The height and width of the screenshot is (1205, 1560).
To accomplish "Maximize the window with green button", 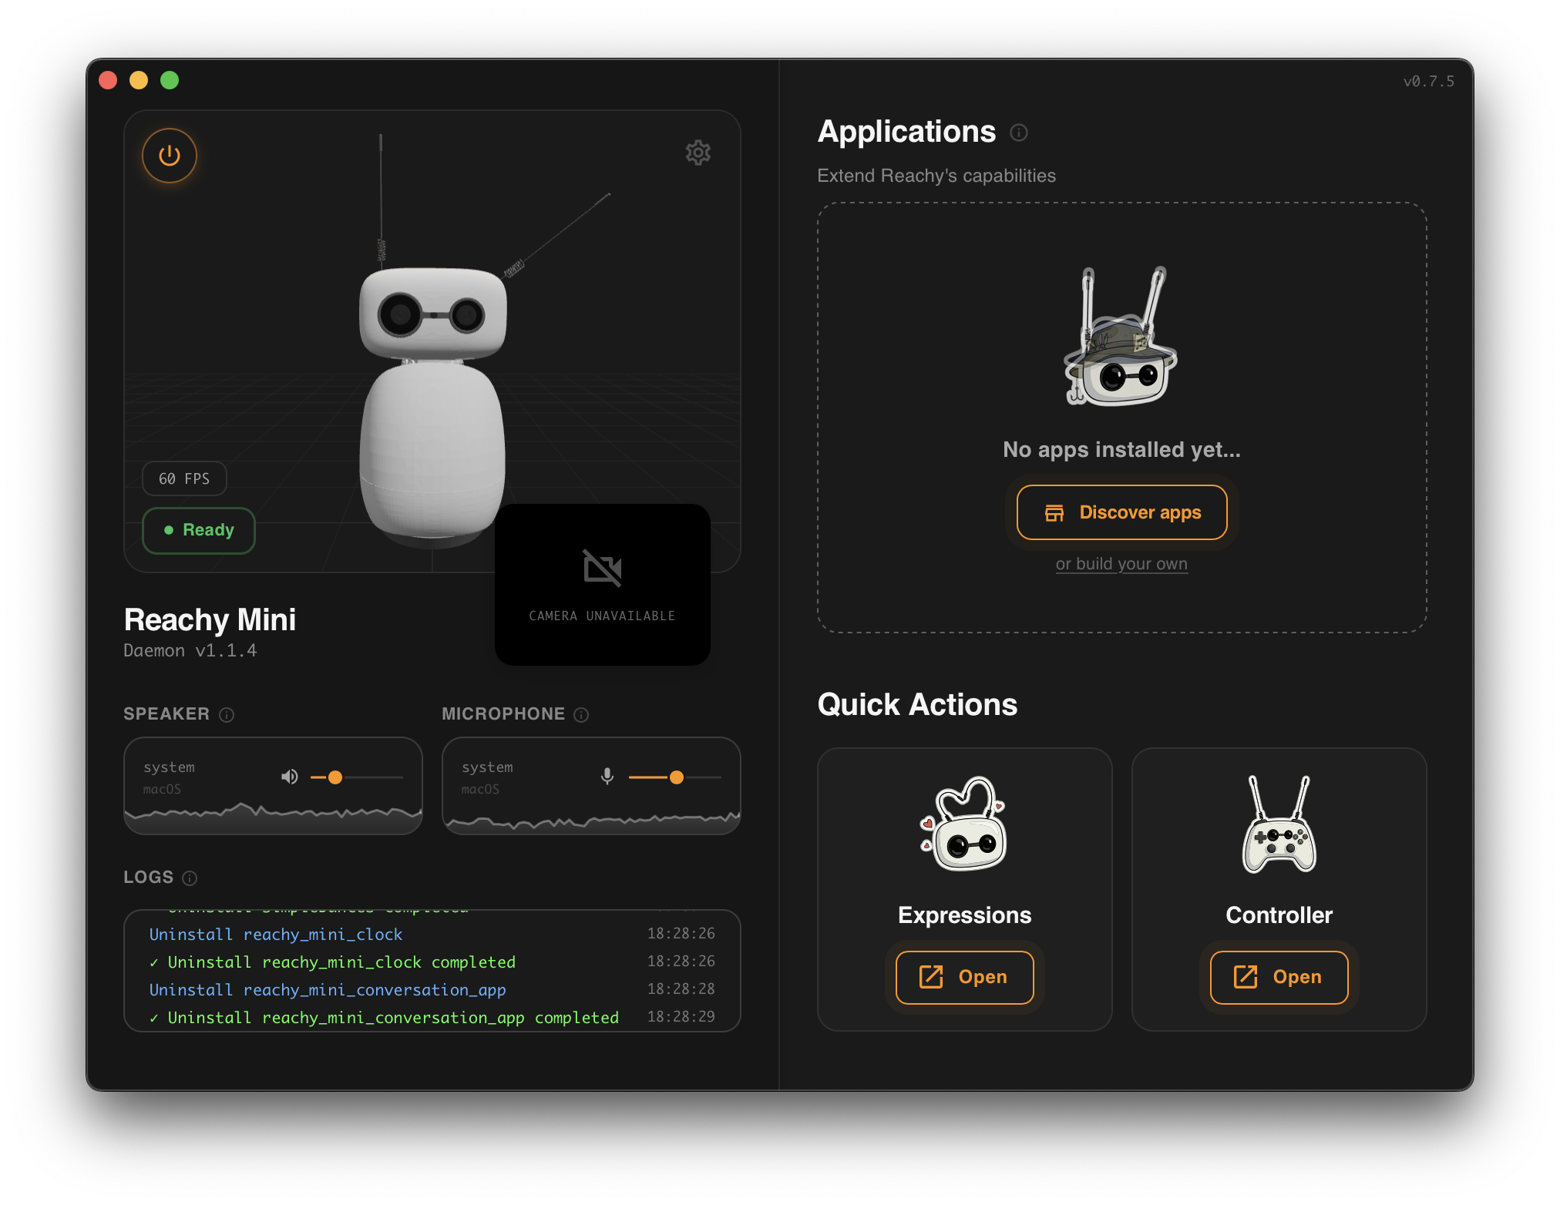I will [x=170, y=80].
